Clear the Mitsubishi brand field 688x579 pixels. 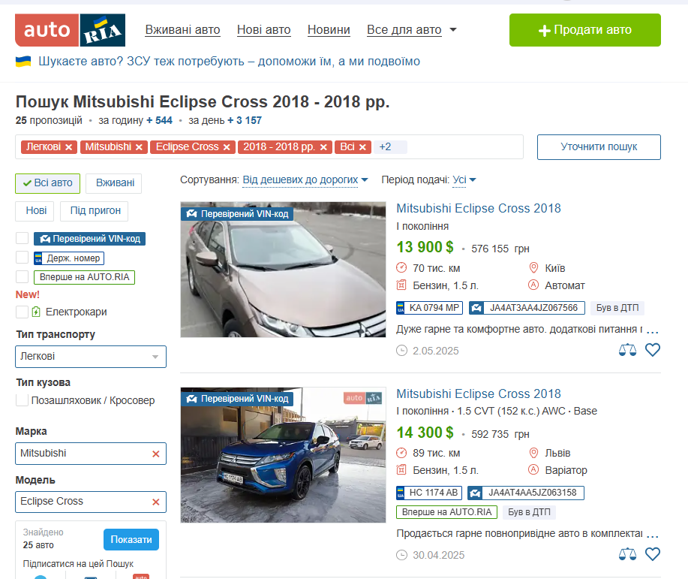click(x=156, y=454)
